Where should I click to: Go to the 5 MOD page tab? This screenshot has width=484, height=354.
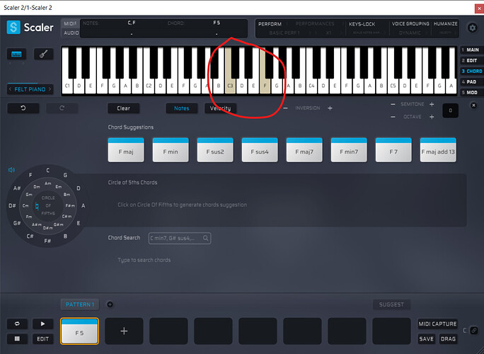pyautogui.click(x=471, y=92)
